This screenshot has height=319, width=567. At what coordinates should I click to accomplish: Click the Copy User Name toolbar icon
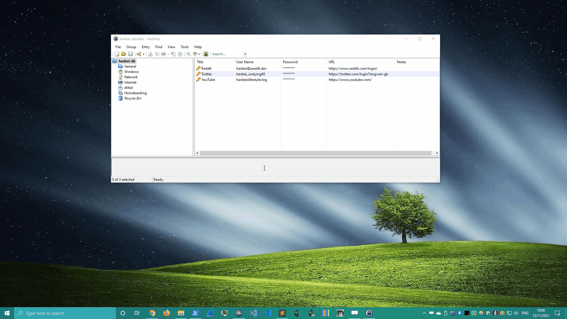(x=150, y=54)
